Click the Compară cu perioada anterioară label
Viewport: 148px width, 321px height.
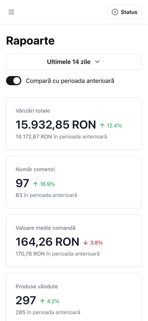tap(70, 81)
